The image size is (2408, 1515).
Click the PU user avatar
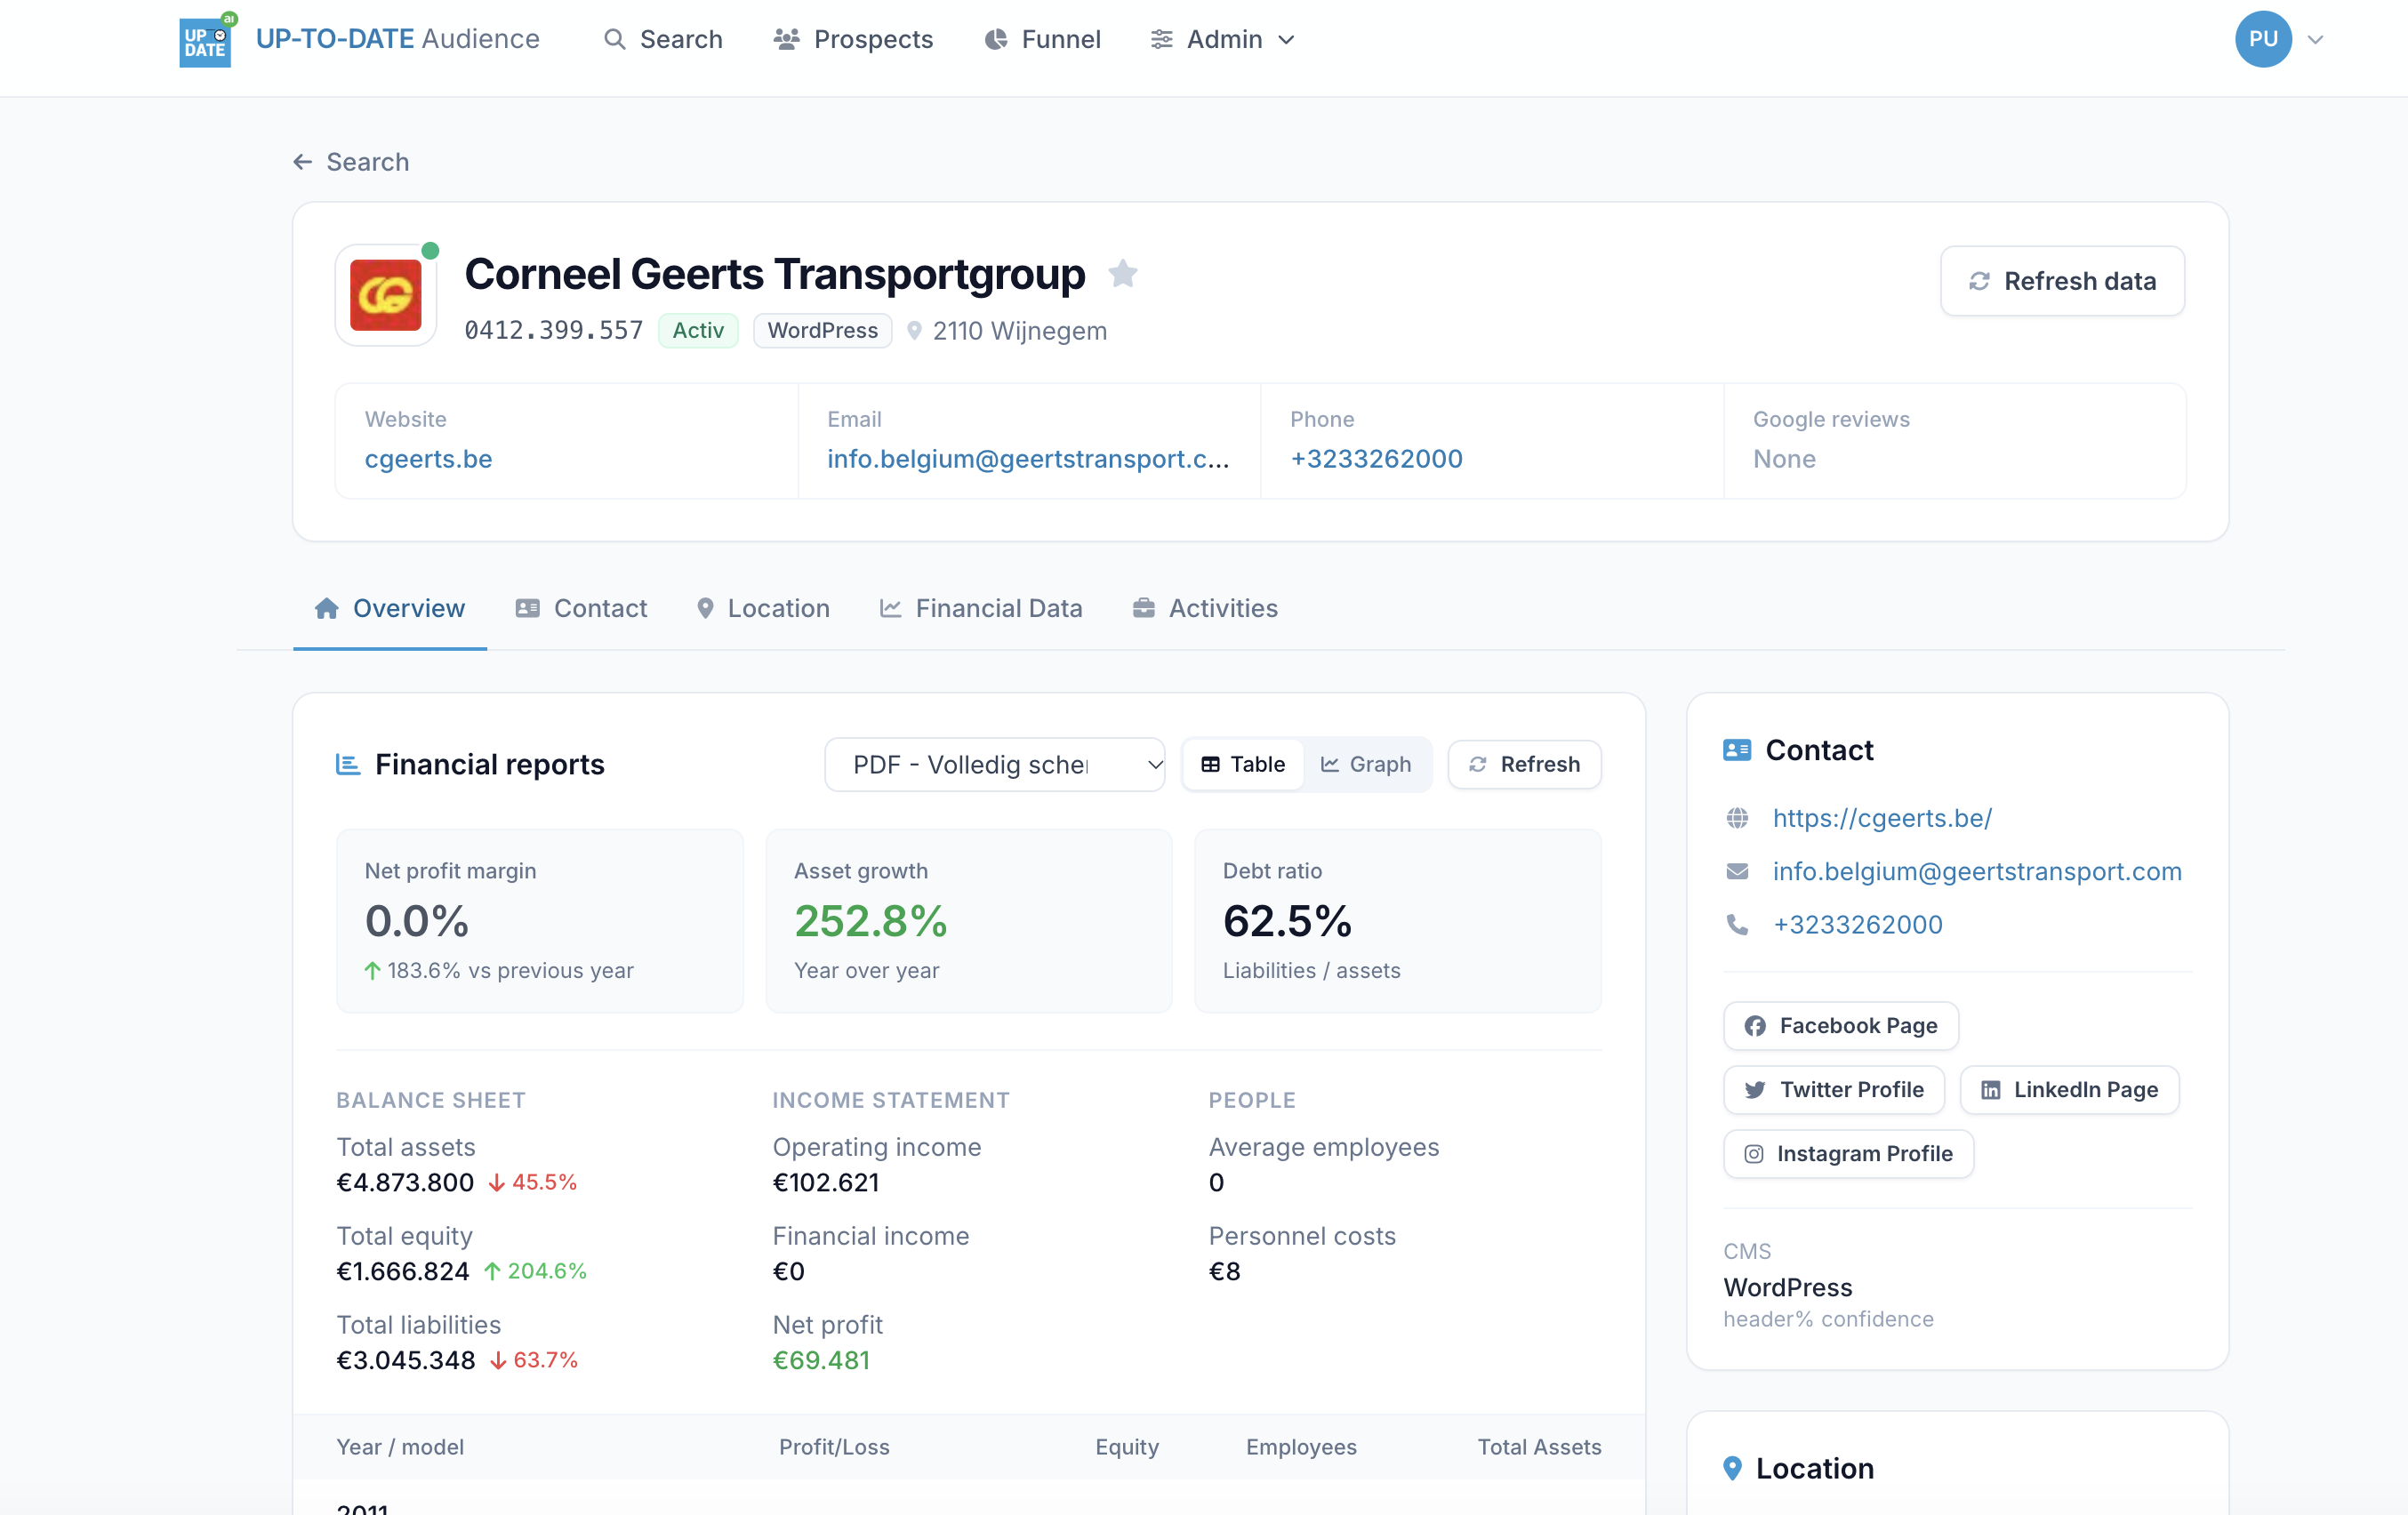point(2263,39)
